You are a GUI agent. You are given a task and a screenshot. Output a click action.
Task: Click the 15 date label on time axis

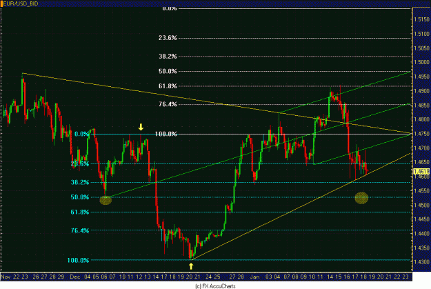pyautogui.click(x=339, y=277)
